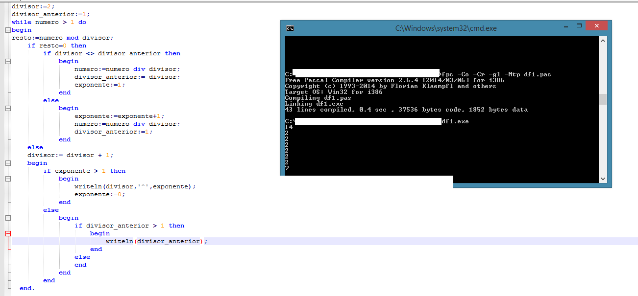This screenshot has width=638, height=296.
Task: Click the 'Copyright (c) 1993-2014' output line
Action: (x=391, y=86)
